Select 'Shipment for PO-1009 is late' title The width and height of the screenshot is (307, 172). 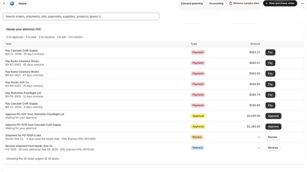[x=23, y=135]
